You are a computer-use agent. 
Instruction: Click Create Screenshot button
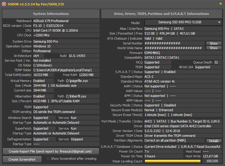22,159
